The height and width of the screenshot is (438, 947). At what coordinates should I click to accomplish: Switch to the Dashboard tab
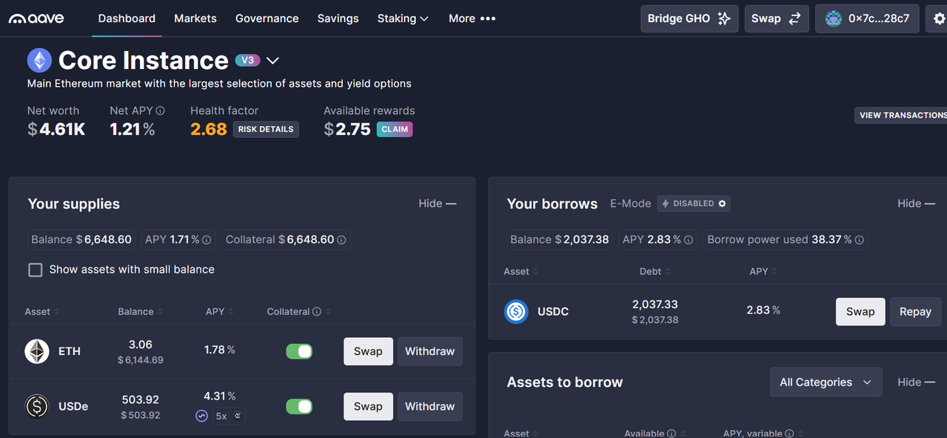[x=127, y=19]
